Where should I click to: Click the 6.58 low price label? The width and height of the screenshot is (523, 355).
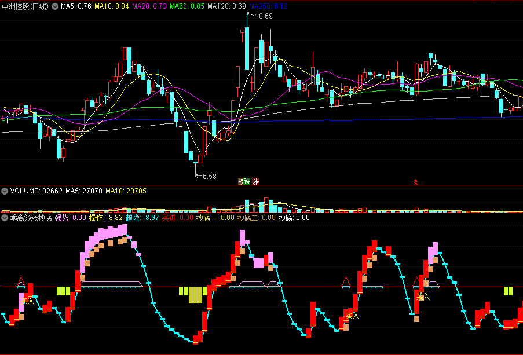(x=210, y=176)
